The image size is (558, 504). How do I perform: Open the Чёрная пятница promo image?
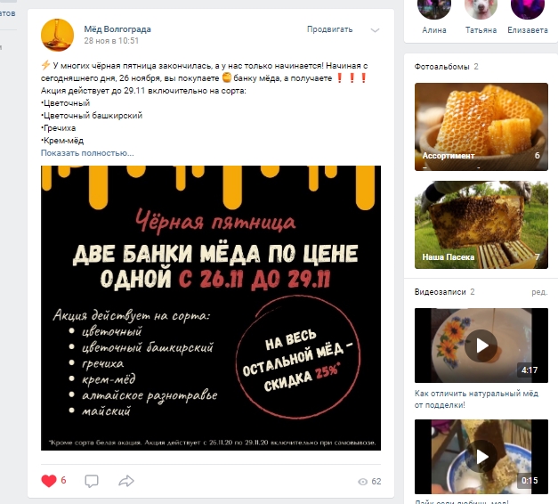[x=211, y=308]
